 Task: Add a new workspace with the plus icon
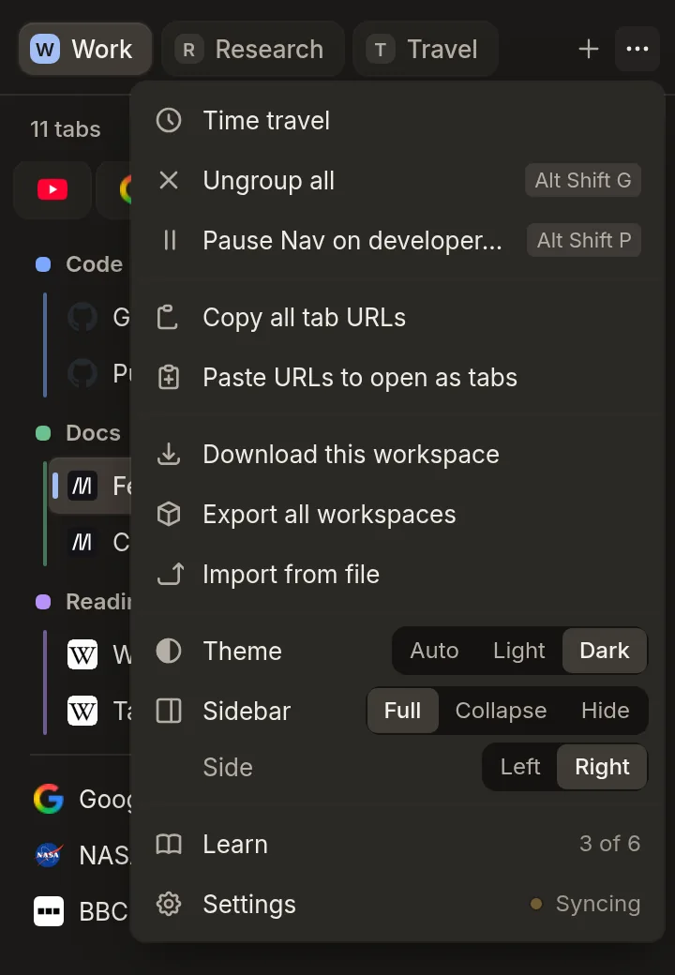pos(588,49)
